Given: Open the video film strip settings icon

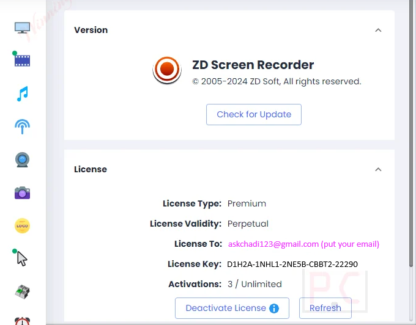Looking at the screenshot, I should [x=22, y=60].
